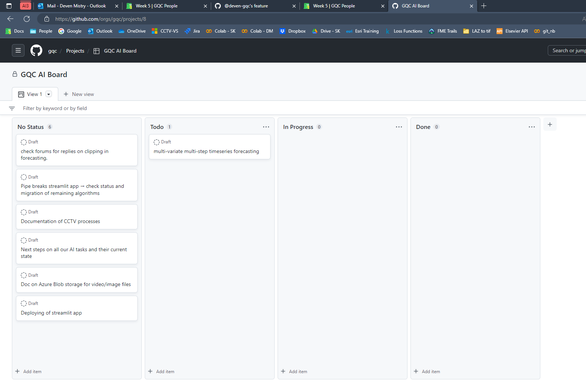Image resolution: width=586 pixels, height=382 pixels.
Task: Click the GQC AI Board project title
Action: (44, 74)
